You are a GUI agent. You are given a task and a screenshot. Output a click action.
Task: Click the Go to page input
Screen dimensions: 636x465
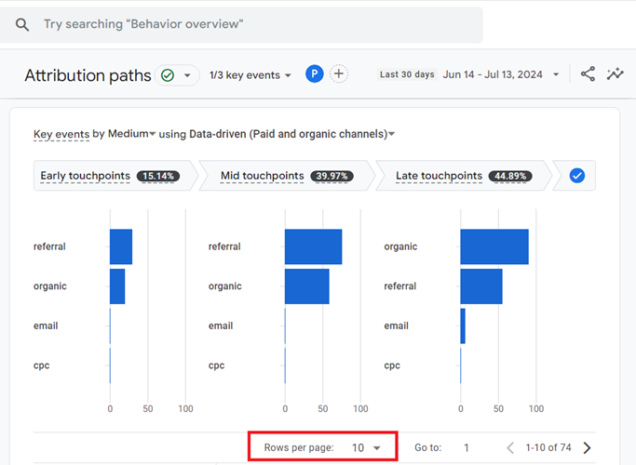[x=467, y=447]
